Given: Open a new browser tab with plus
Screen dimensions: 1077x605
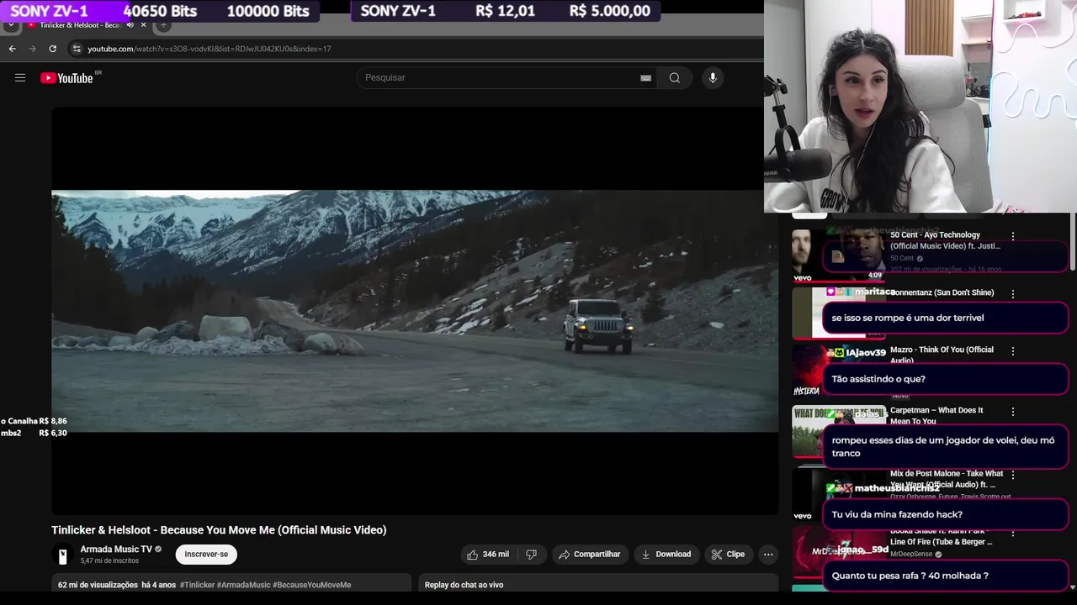Looking at the screenshot, I should tap(163, 25).
